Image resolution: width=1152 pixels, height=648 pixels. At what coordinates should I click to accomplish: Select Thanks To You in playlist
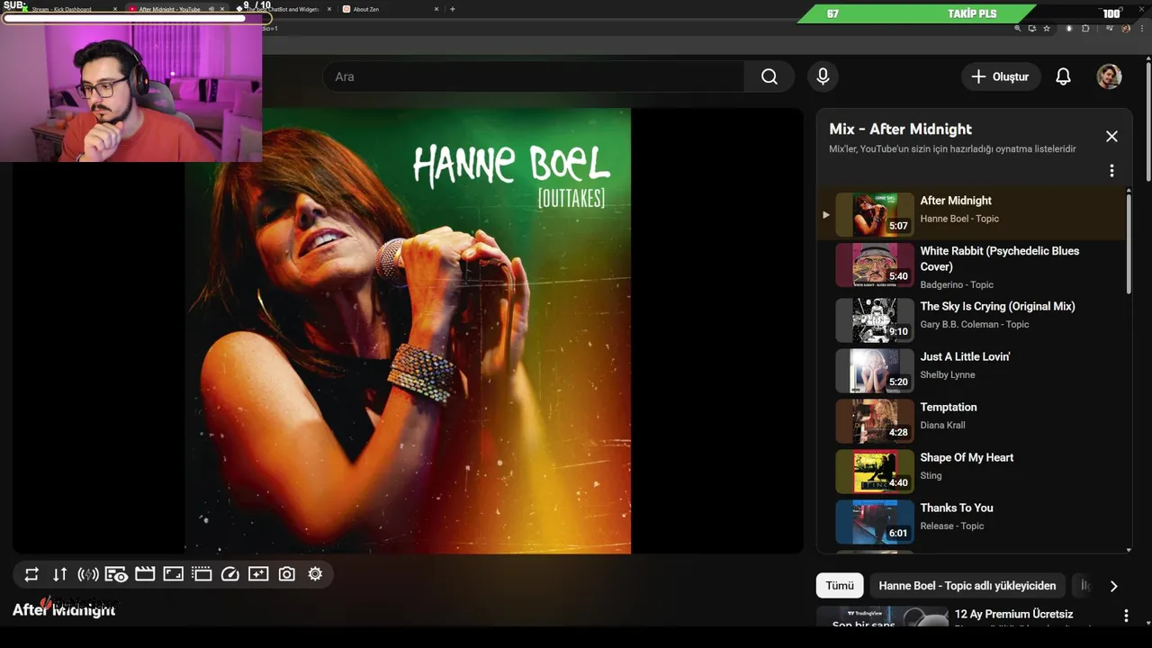tap(971, 521)
